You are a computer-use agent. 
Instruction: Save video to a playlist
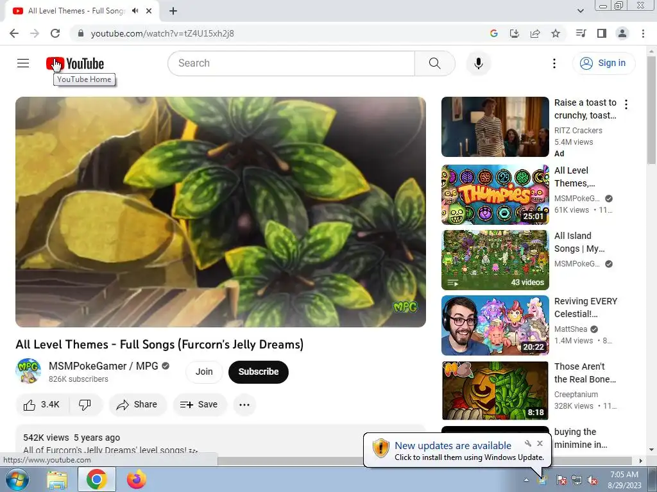199,405
